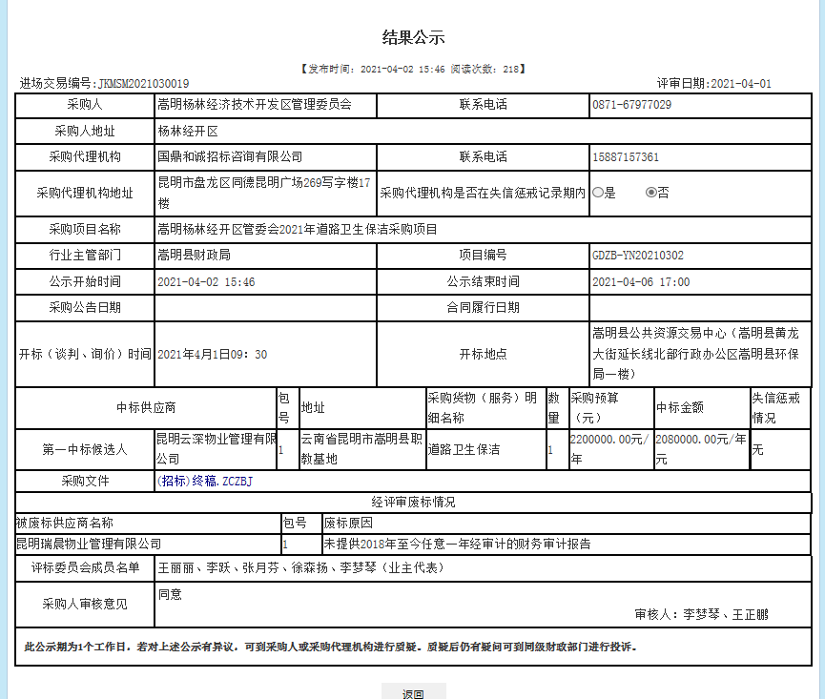Click rejection reason 未提供2018年至今任意一年经审计的财务审计报告
This screenshot has width=825, height=699.
point(457,544)
